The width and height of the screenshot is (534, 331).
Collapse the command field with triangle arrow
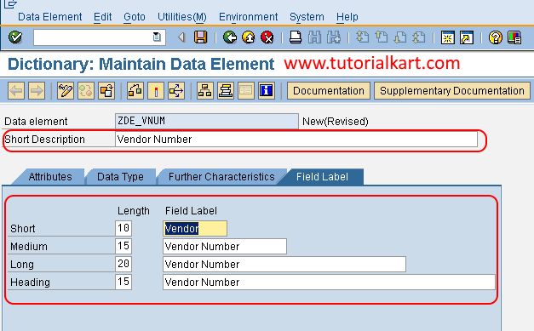click(x=181, y=37)
